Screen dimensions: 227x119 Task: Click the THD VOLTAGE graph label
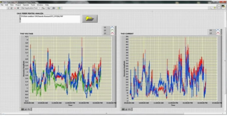tap(27, 34)
